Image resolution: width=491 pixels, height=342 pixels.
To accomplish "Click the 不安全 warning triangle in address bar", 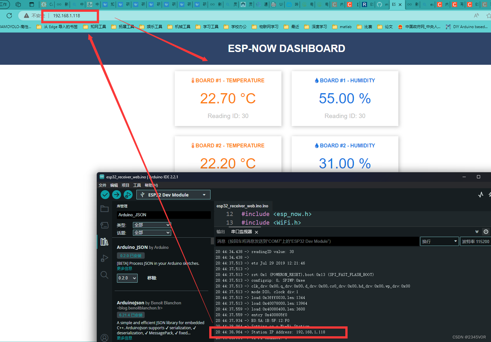I will click(27, 16).
